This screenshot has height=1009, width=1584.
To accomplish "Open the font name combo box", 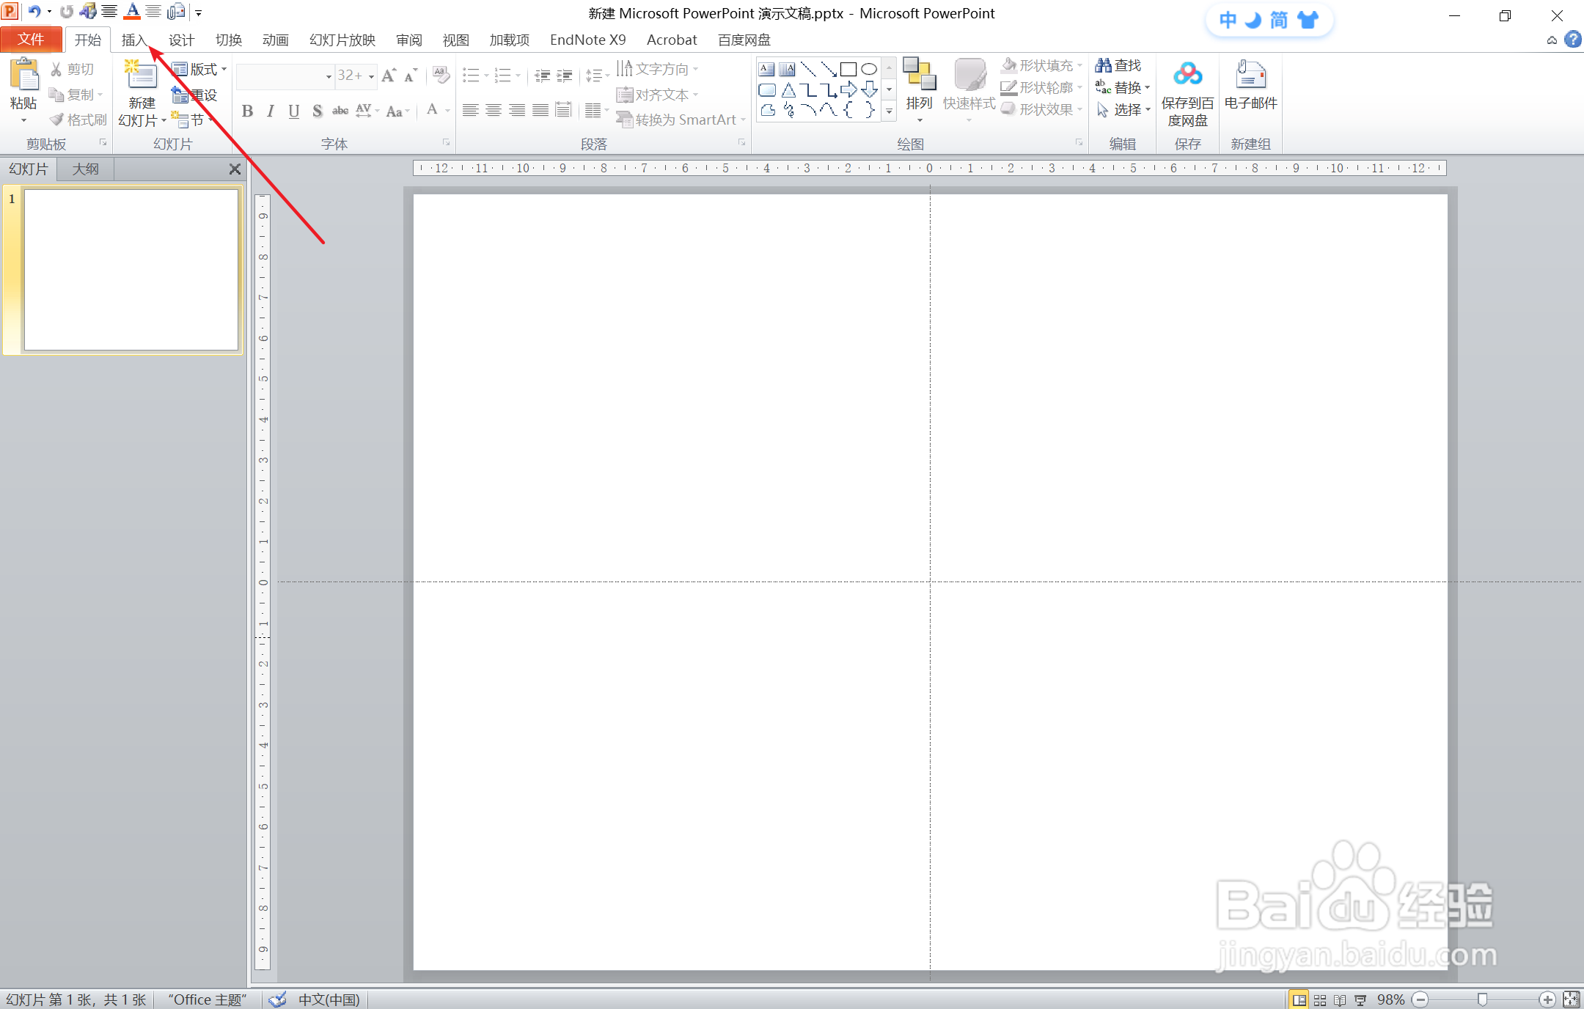I will (x=285, y=76).
